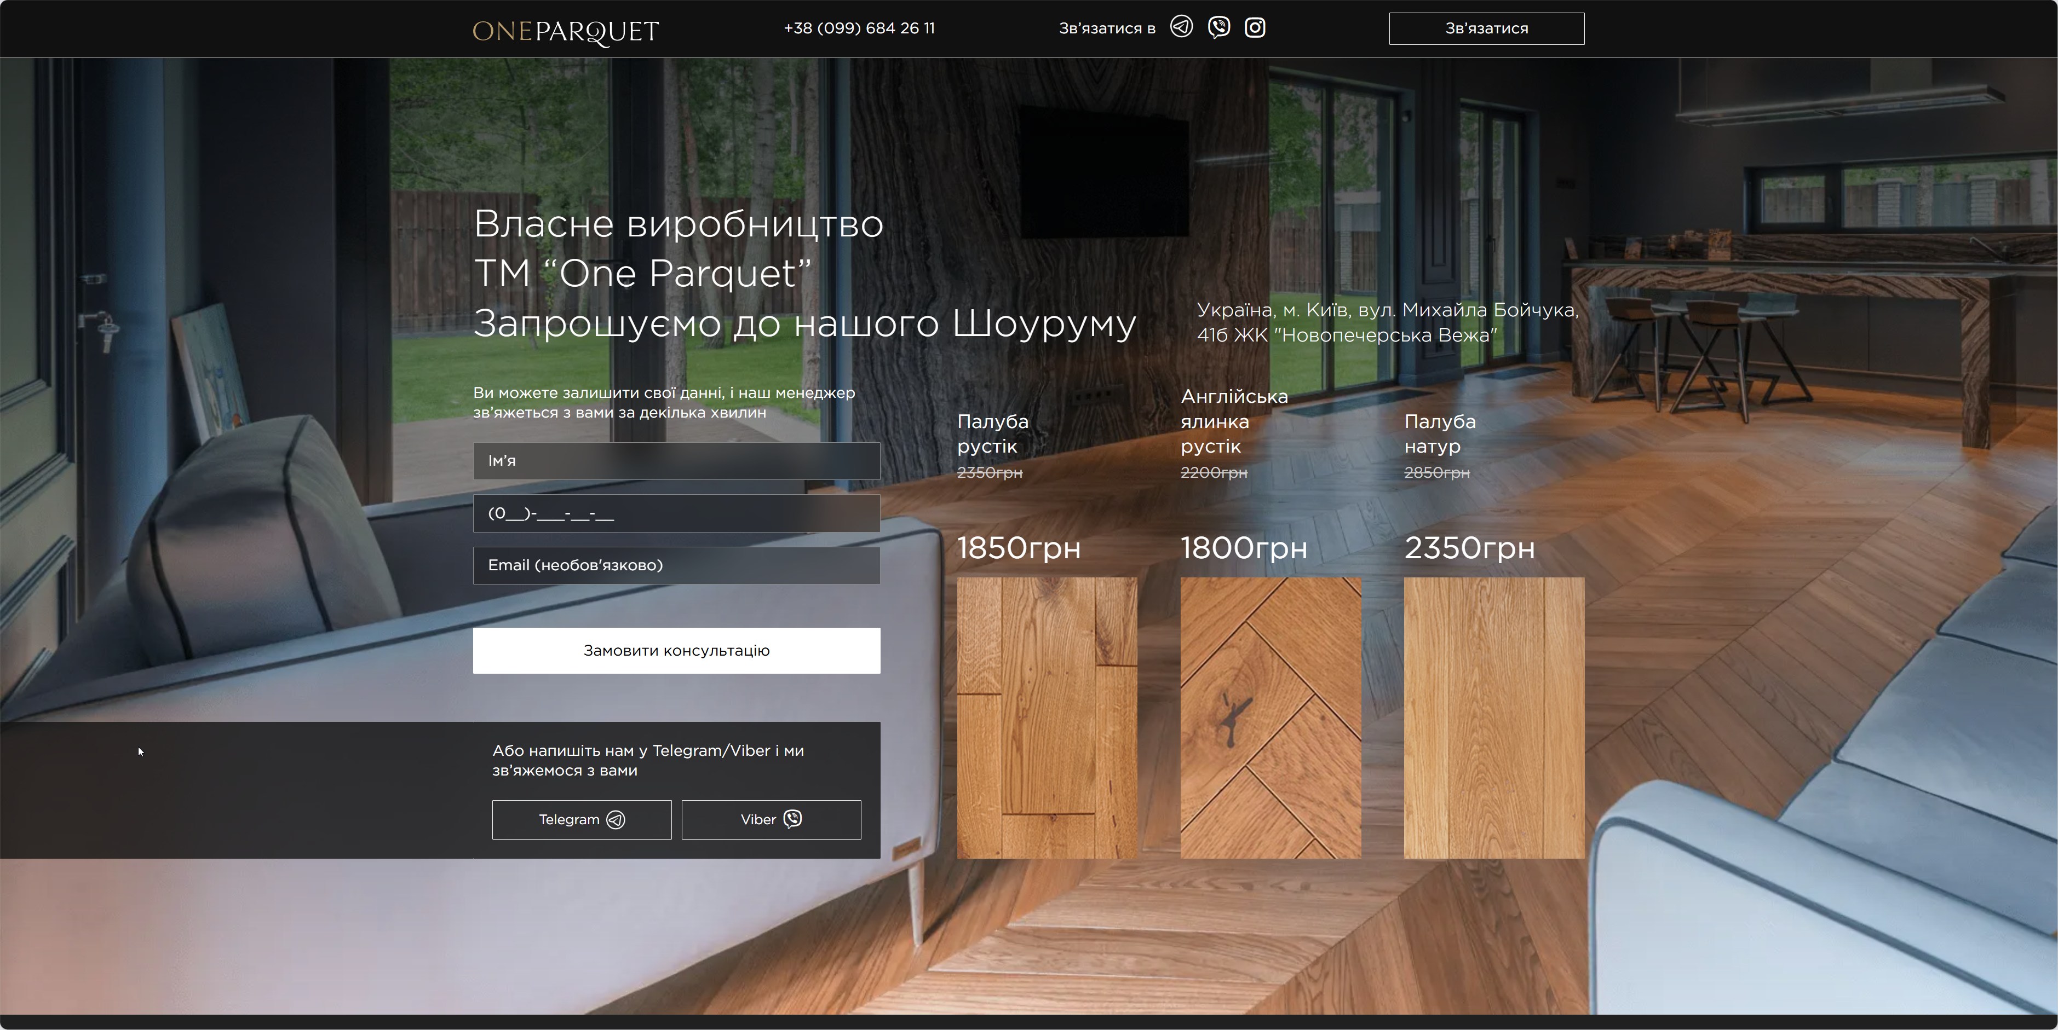Click the Запрошуємо до нашого Шоуруму heading
This screenshot has height=1030, width=2058.
click(x=804, y=323)
